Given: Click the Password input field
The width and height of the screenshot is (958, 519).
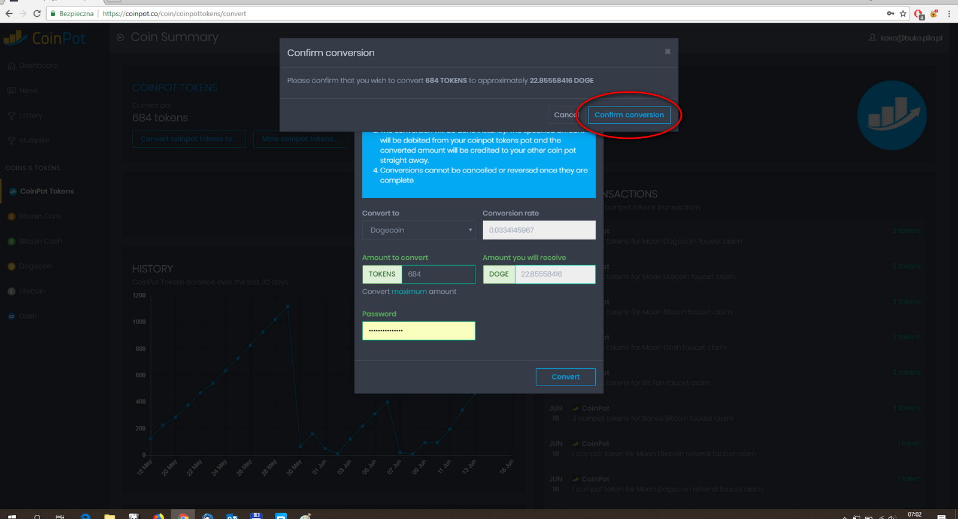Looking at the screenshot, I should (x=419, y=330).
